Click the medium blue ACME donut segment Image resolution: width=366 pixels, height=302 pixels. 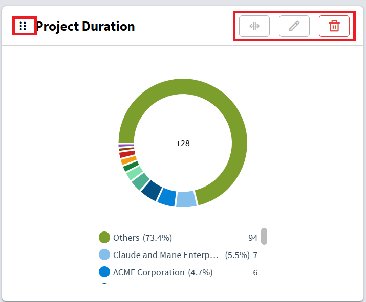pyautogui.click(x=167, y=196)
